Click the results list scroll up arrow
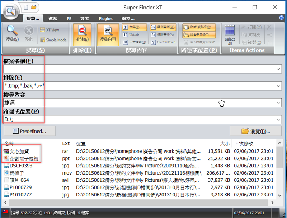Screen dimensions: 287x218 coord(279,143)
